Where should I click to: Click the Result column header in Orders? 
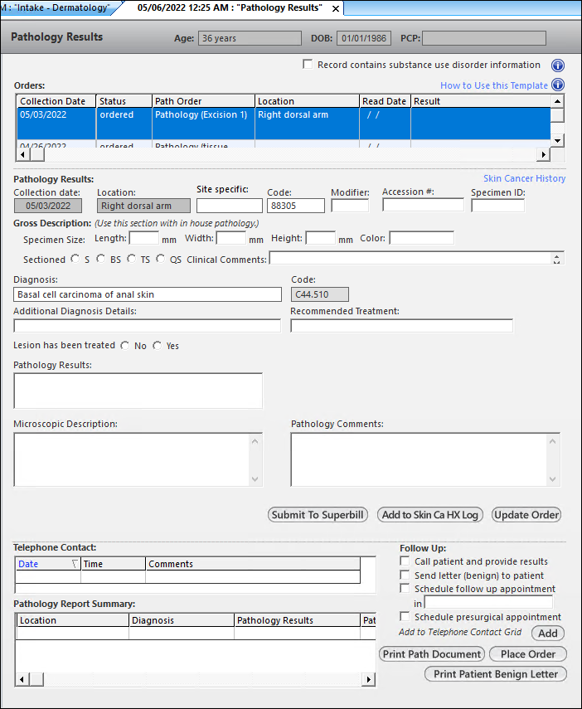[481, 101]
